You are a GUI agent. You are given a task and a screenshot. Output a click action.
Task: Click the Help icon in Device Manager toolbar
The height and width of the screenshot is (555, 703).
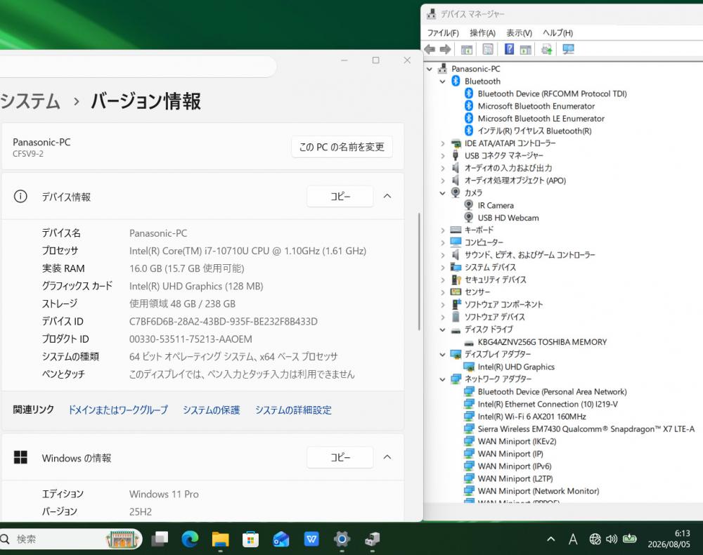509,49
